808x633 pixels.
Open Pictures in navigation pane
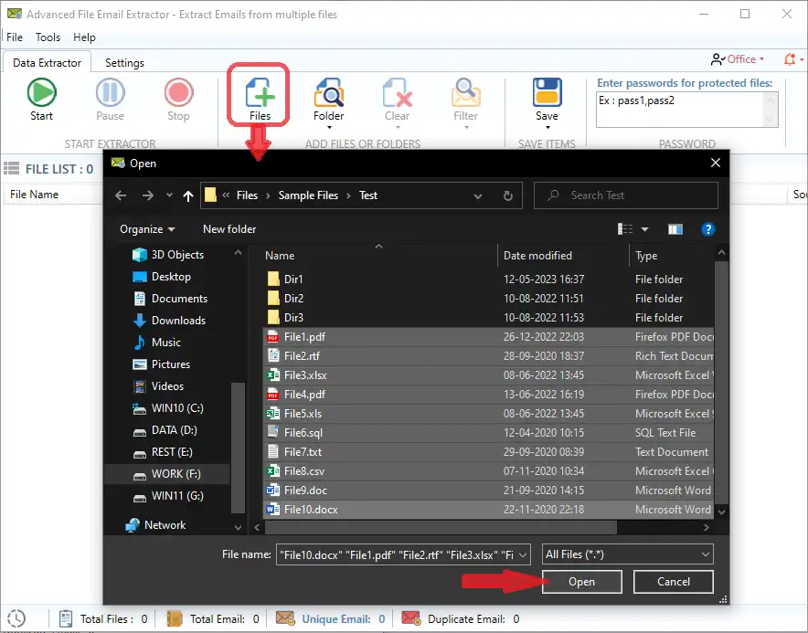[161, 364]
